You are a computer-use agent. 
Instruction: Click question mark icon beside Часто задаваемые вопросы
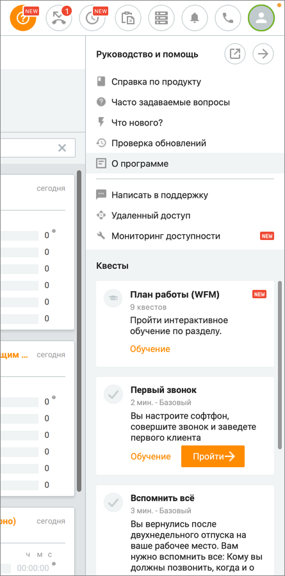(101, 102)
